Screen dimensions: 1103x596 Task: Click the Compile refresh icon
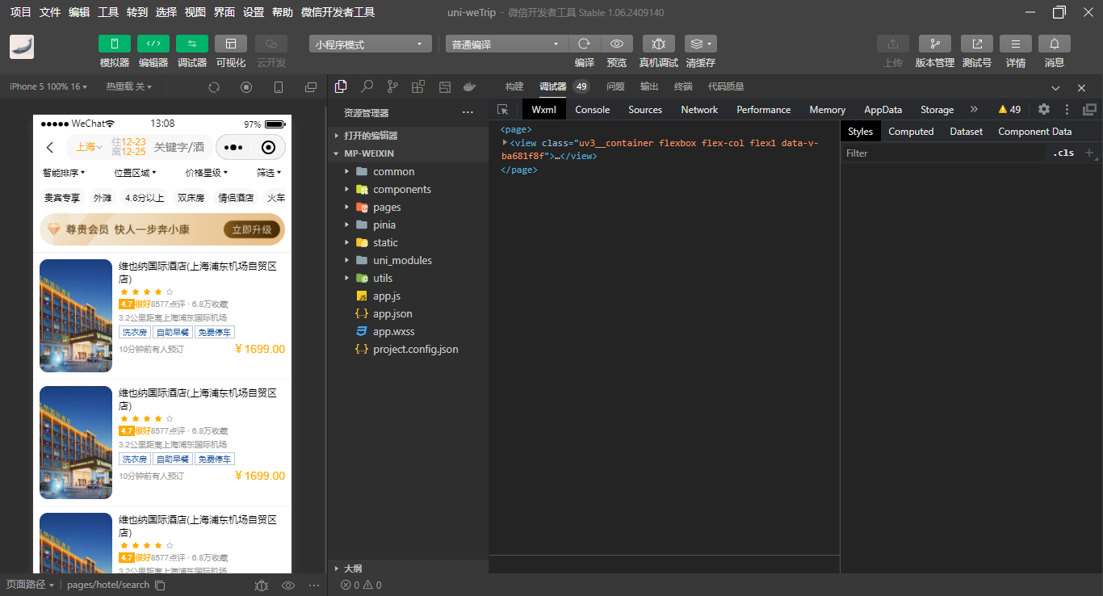pos(585,44)
